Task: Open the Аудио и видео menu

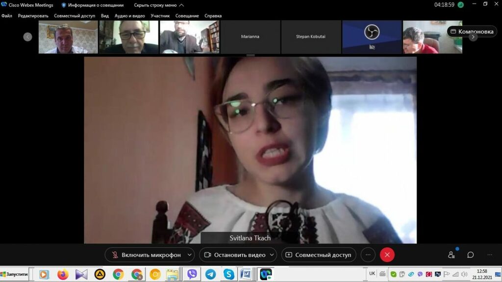Action: tap(129, 16)
